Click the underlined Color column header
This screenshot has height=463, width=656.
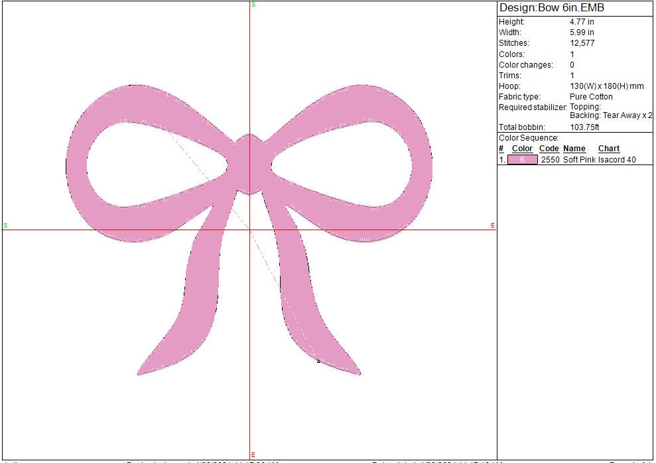(522, 149)
